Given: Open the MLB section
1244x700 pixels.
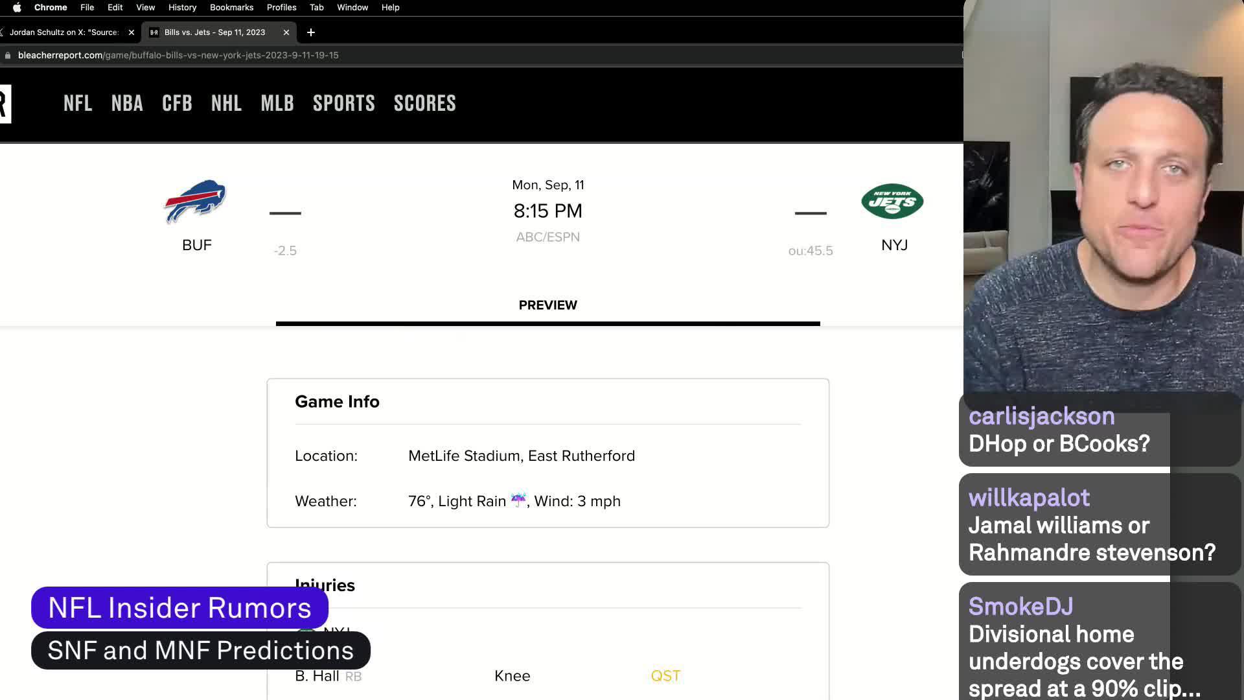Looking at the screenshot, I should (x=277, y=104).
